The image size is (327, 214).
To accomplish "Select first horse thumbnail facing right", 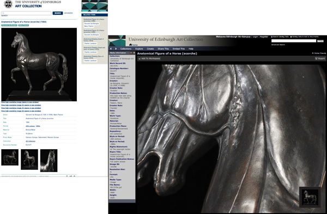I will coord(10,157).
